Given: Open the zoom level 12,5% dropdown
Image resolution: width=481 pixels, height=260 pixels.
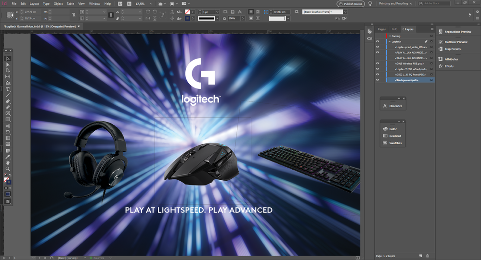Looking at the screenshot, I should click(151, 4).
